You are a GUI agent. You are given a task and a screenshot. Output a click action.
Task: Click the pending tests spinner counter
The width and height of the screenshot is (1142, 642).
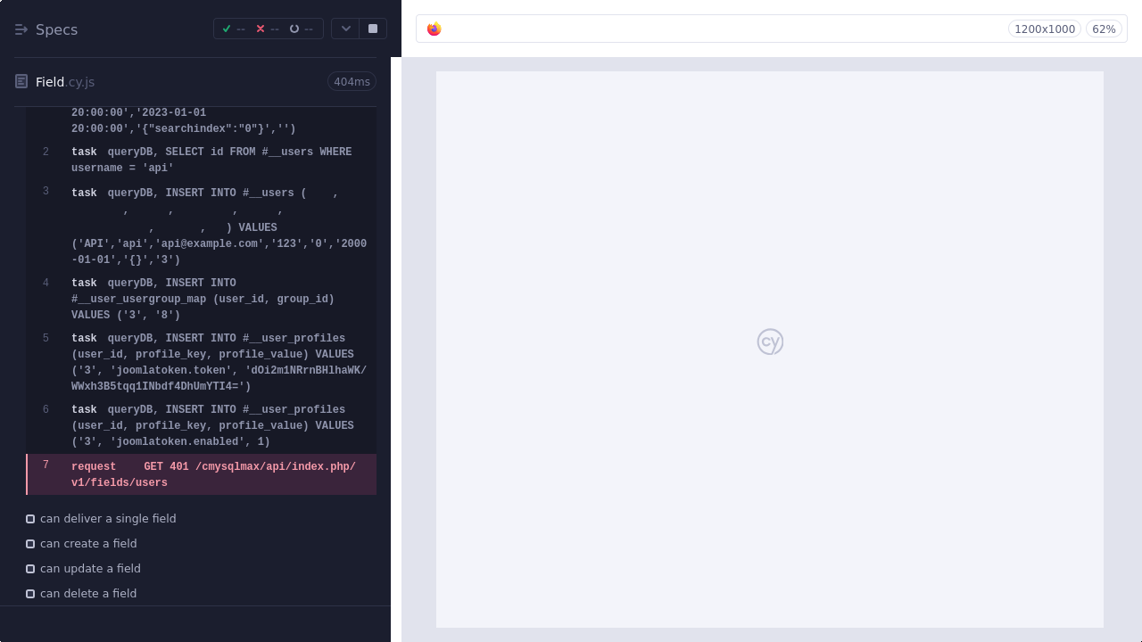pos(302,29)
